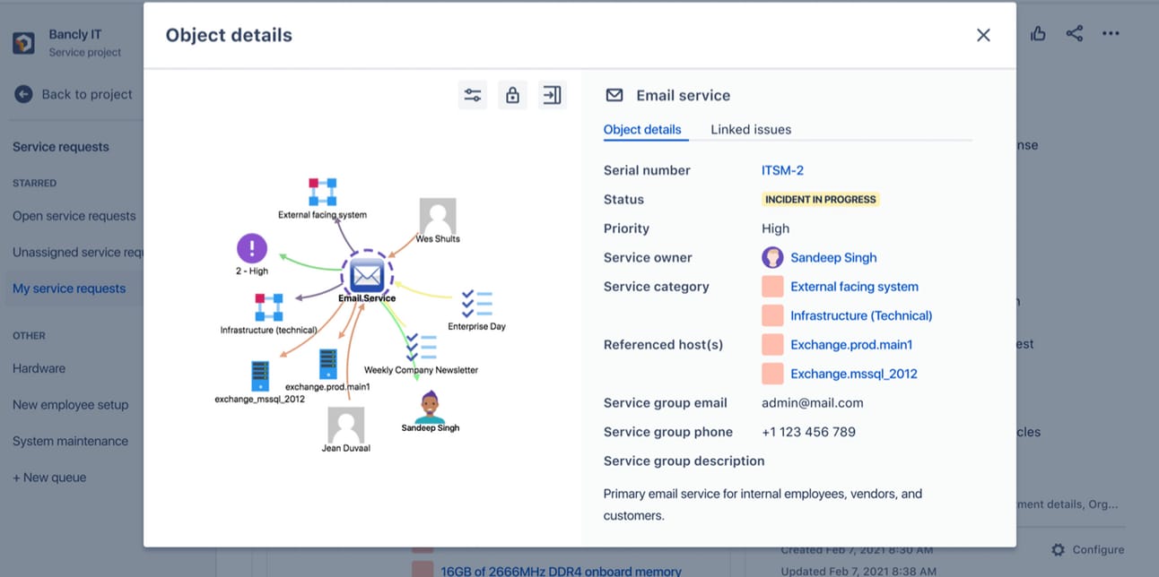Click the Jean Duvaal avatar node
1159x577 pixels.
[x=345, y=425]
